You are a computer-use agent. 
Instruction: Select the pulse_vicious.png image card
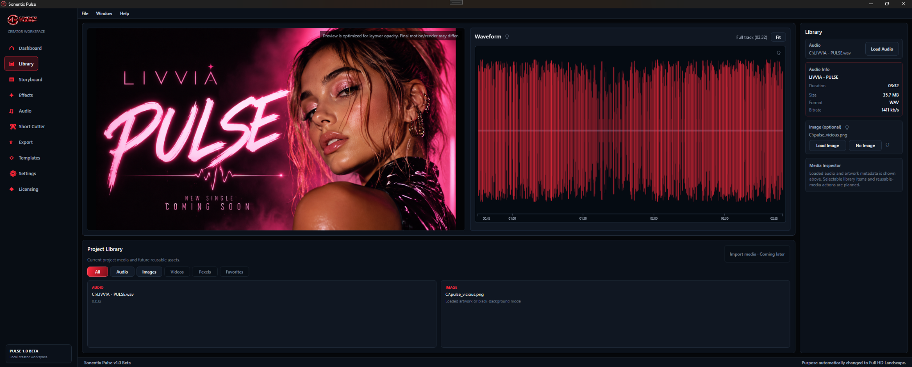pyautogui.click(x=615, y=314)
